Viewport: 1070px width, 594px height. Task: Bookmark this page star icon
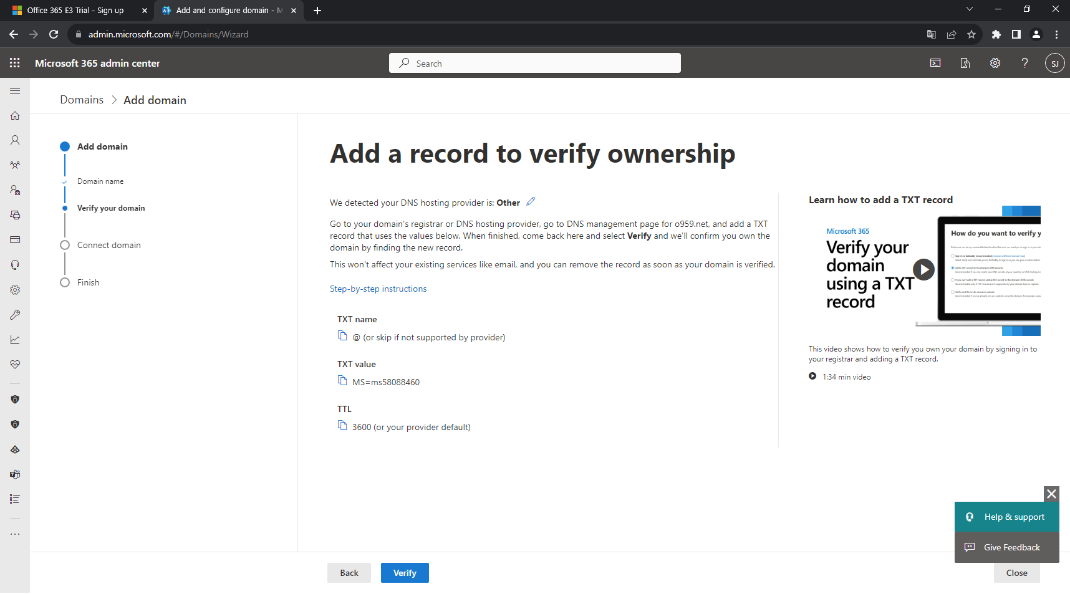click(x=971, y=34)
